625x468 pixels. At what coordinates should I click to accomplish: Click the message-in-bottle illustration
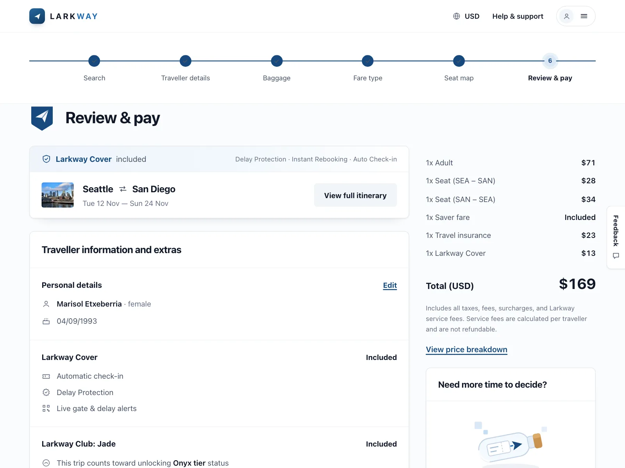[511, 445]
